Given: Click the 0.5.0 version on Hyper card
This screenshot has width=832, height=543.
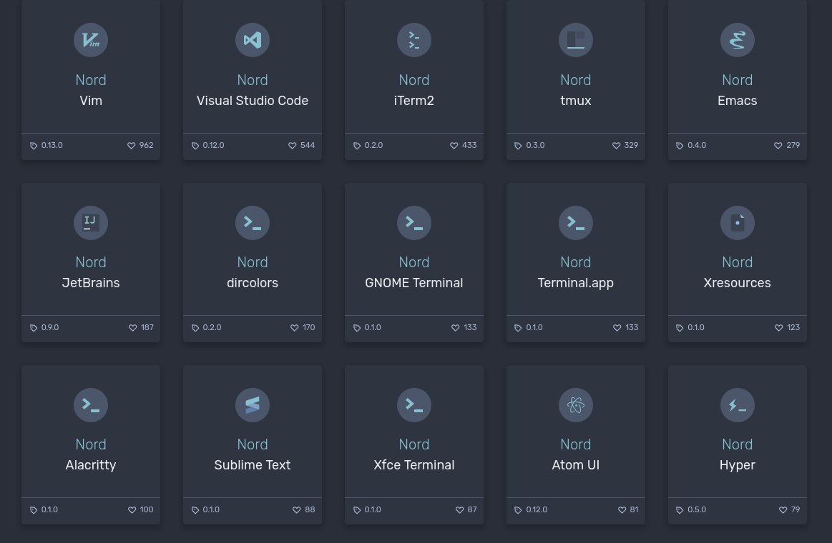Looking at the screenshot, I should click(697, 509).
